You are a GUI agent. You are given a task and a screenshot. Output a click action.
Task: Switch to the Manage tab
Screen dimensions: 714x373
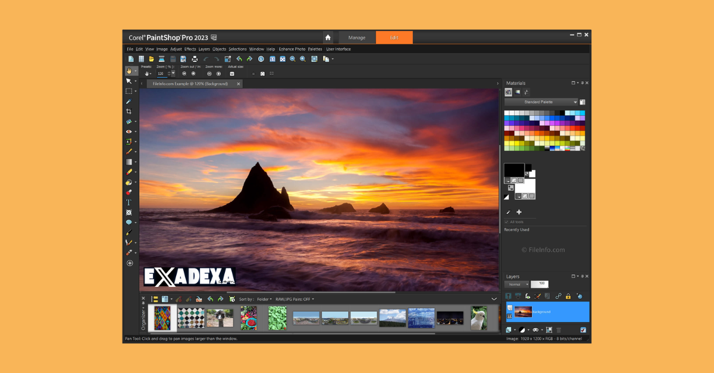coord(357,37)
